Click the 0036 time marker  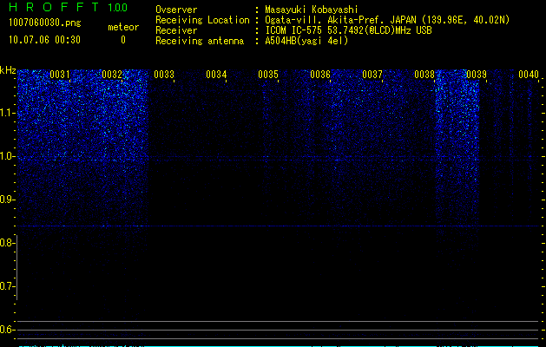coord(320,75)
